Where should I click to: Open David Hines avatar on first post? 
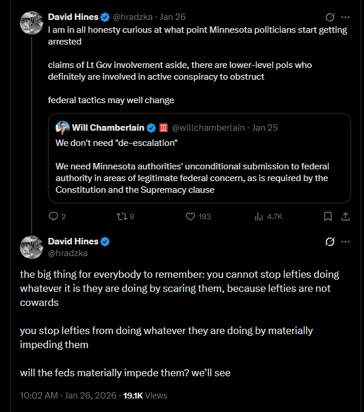(x=32, y=23)
